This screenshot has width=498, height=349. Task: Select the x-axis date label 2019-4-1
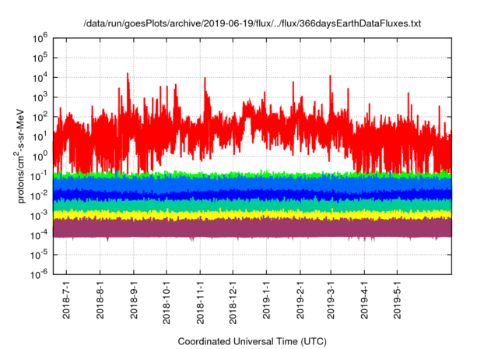(x=364, y=300)
